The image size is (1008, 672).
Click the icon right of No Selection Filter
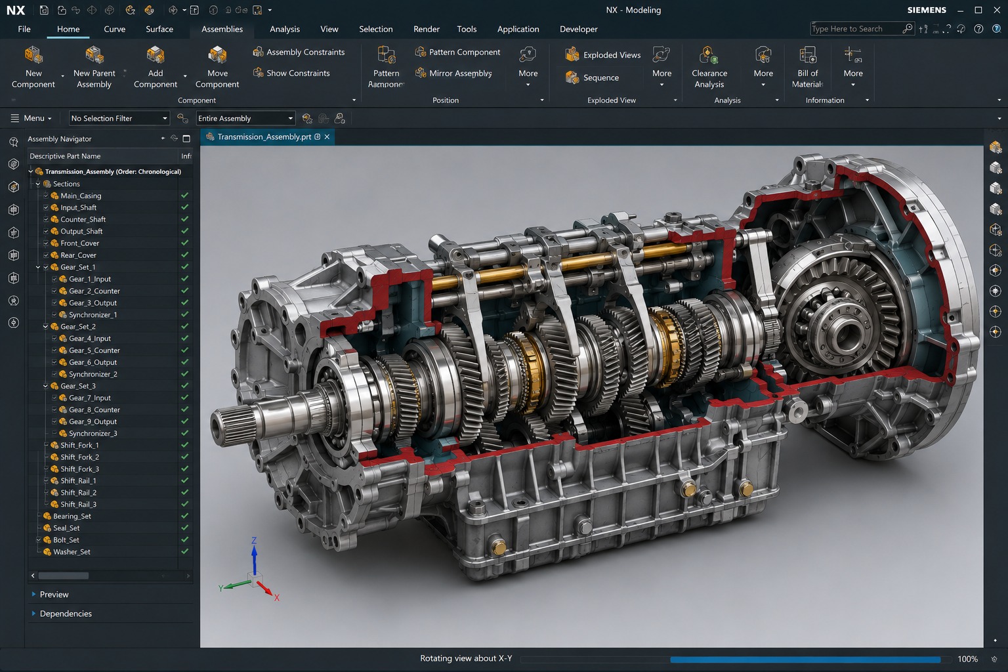(x=182, y=118)
